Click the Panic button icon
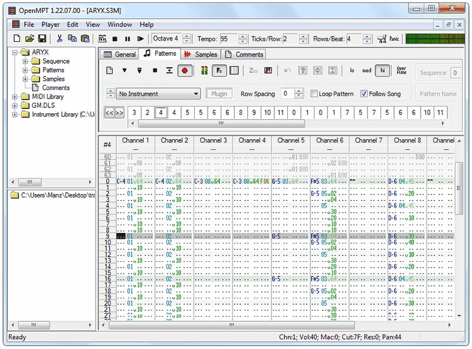The width and height of the screenshot is (472, 349). click(x=382, y=39)
